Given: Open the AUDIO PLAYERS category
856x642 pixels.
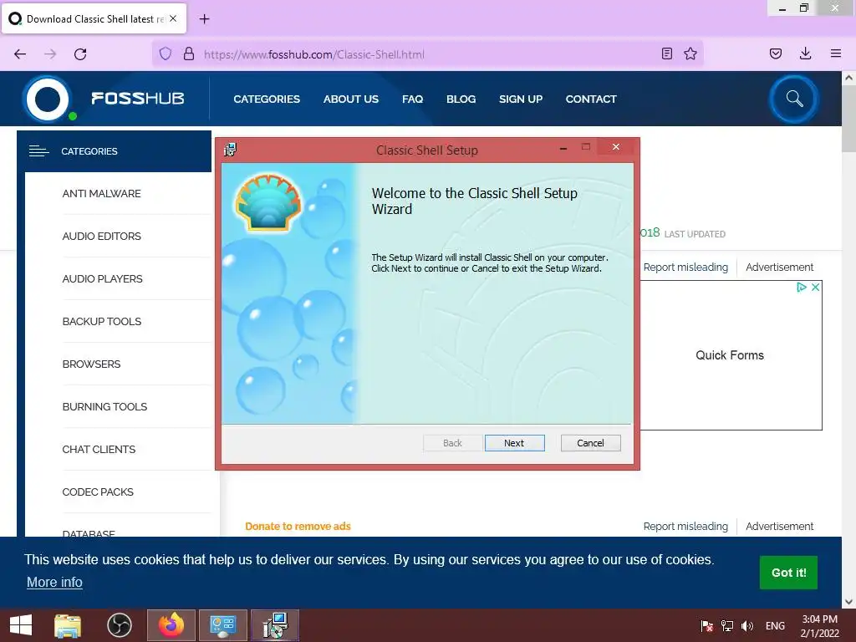Looking at the screenshot, I should point(102,279).
